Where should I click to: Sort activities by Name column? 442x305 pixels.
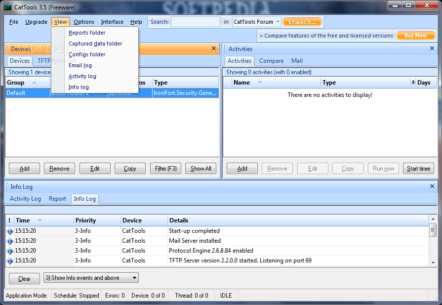pos(260,83)
